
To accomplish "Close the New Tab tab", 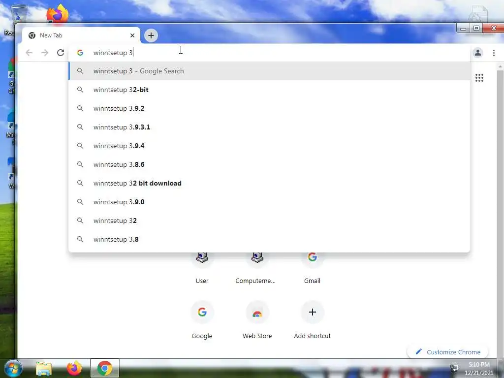I will tap(132, 35).
